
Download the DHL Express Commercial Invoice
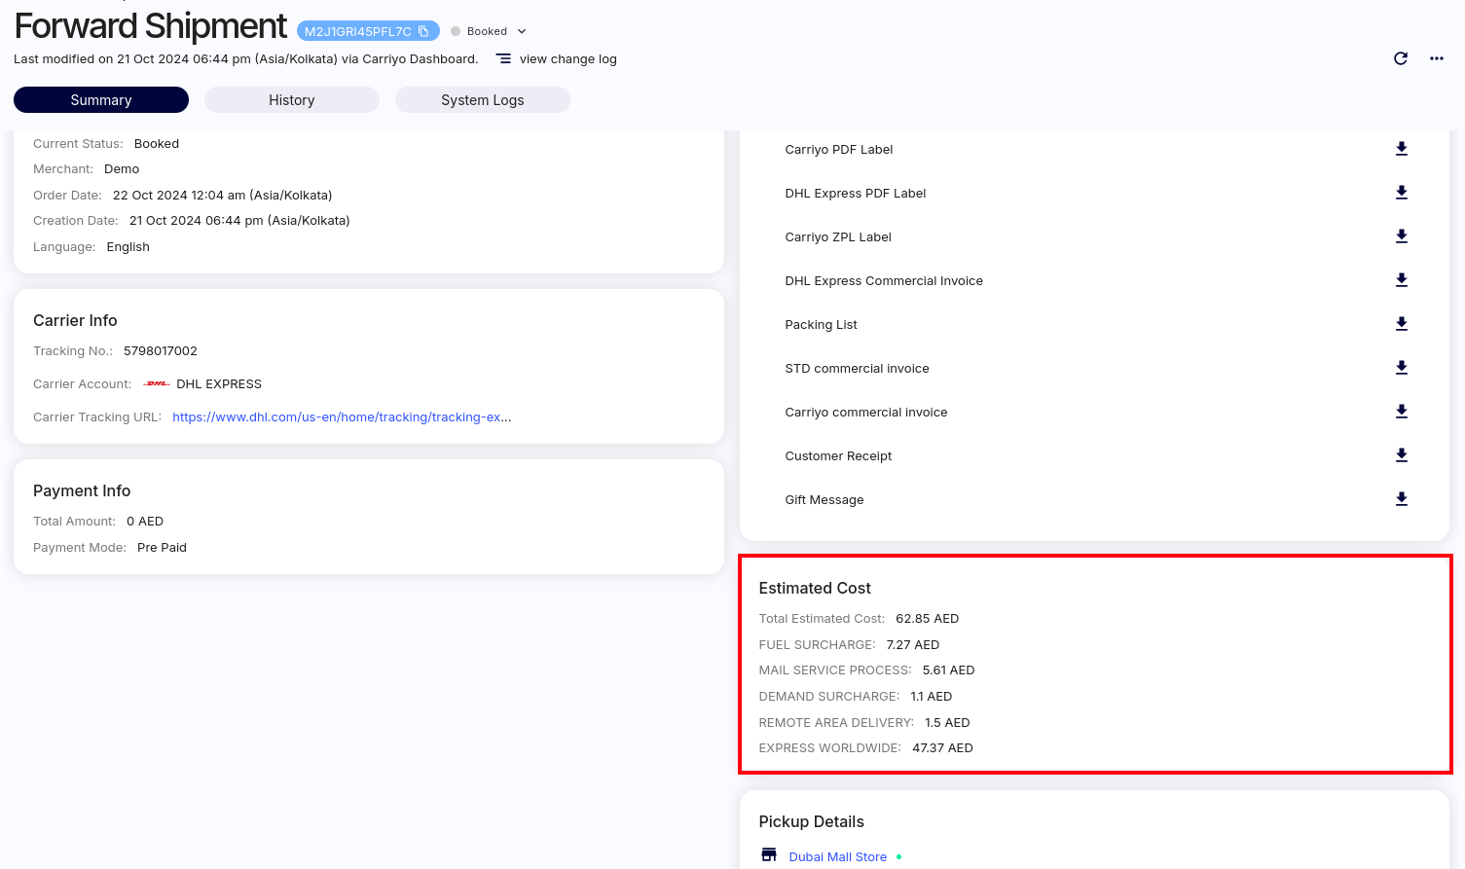click(x=1401, y=280)
